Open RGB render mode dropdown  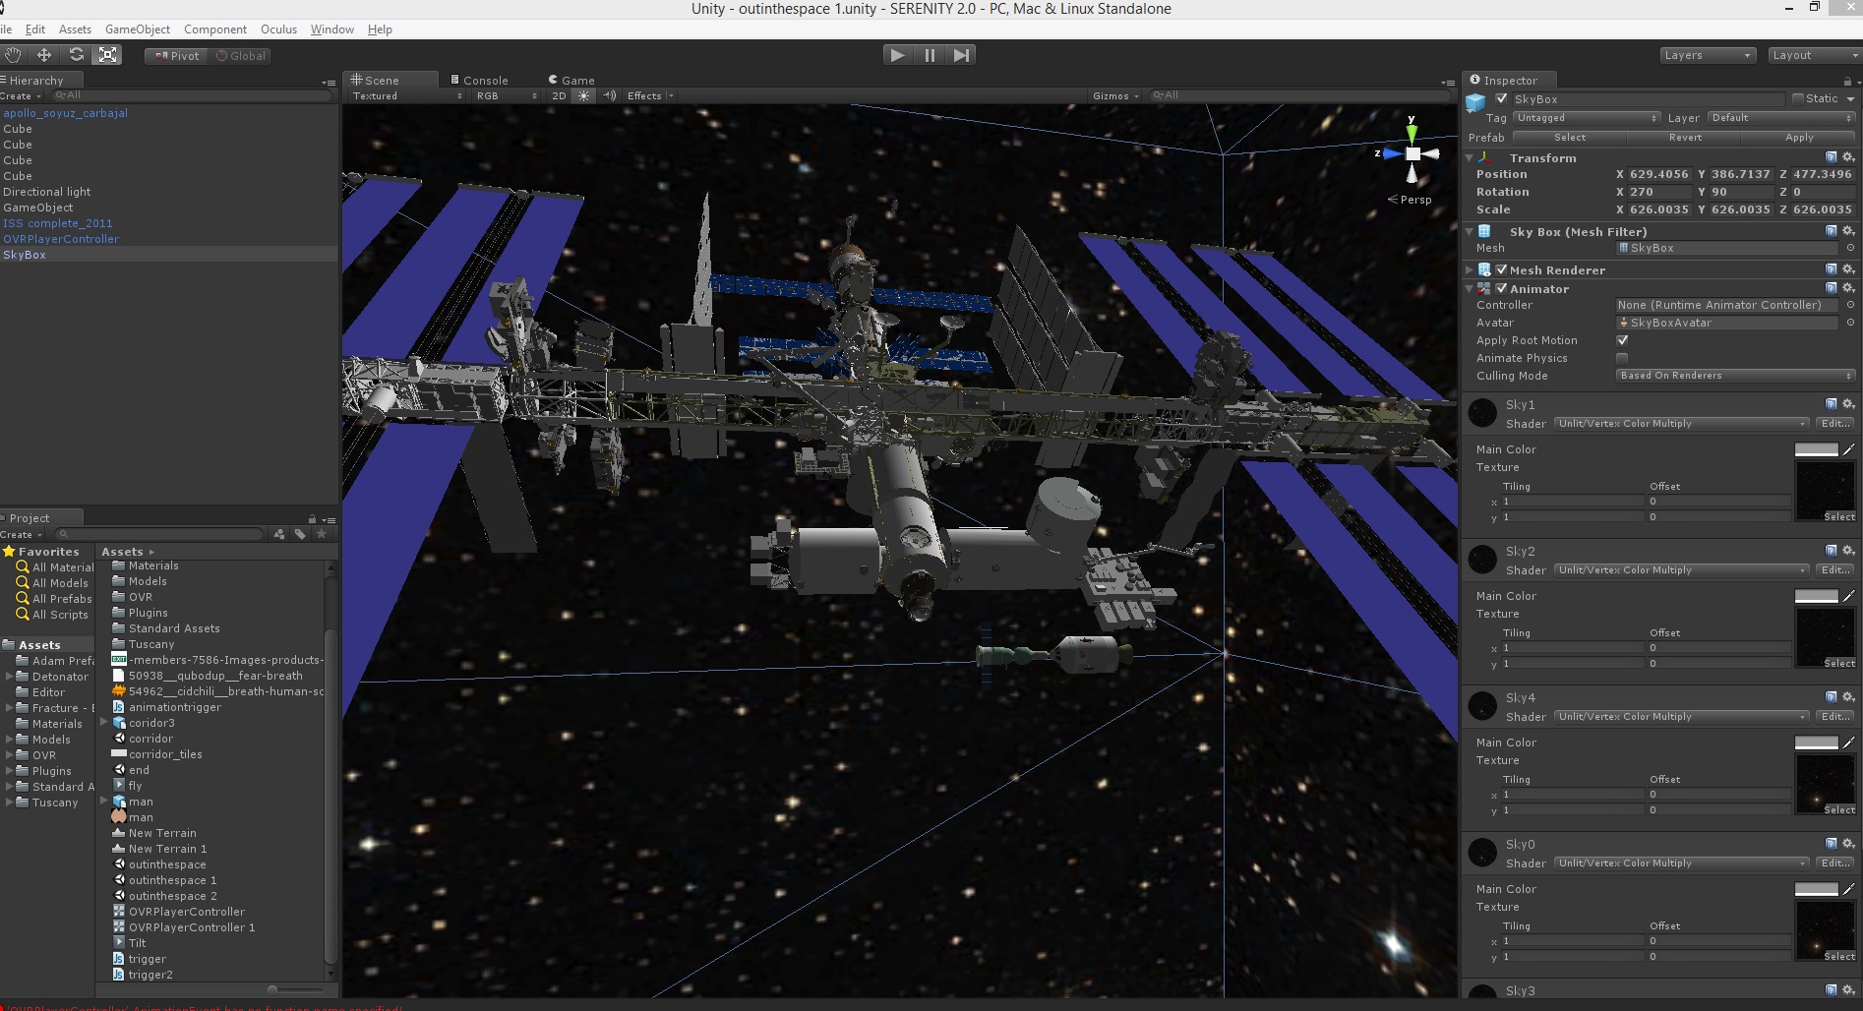[x=506, y=95]
